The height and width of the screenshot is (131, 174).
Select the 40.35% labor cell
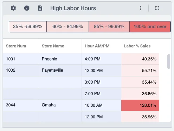[x=140, y=59]
